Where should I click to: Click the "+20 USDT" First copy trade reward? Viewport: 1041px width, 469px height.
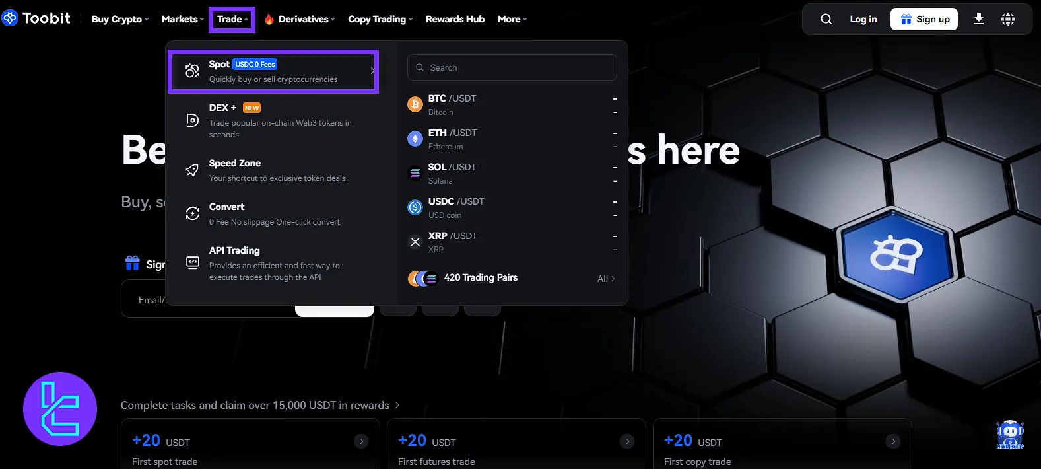click(693, 441)
